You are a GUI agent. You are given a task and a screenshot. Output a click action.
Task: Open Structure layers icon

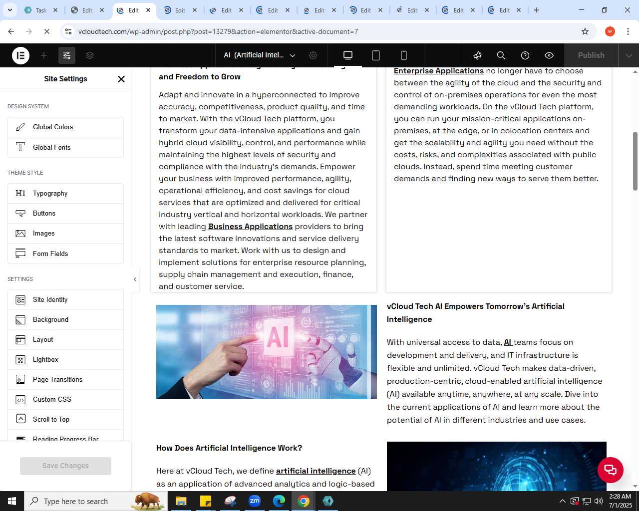(x=90, y=55)
